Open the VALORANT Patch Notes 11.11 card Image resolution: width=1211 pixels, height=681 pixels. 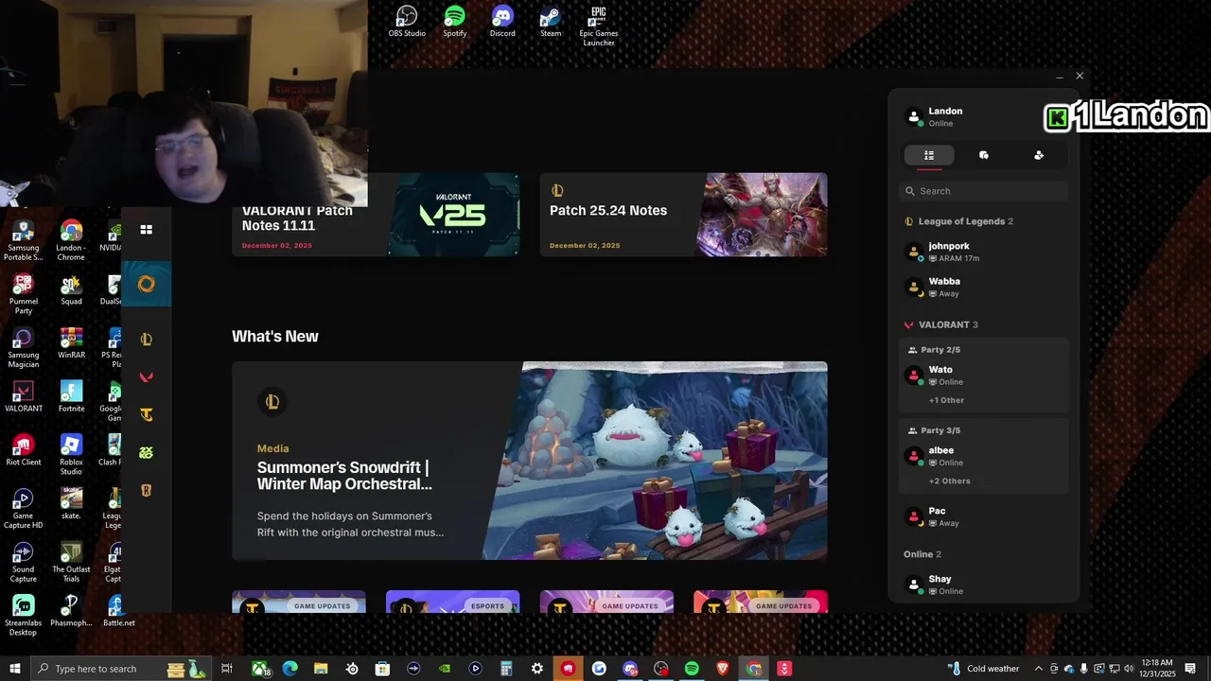376,216
